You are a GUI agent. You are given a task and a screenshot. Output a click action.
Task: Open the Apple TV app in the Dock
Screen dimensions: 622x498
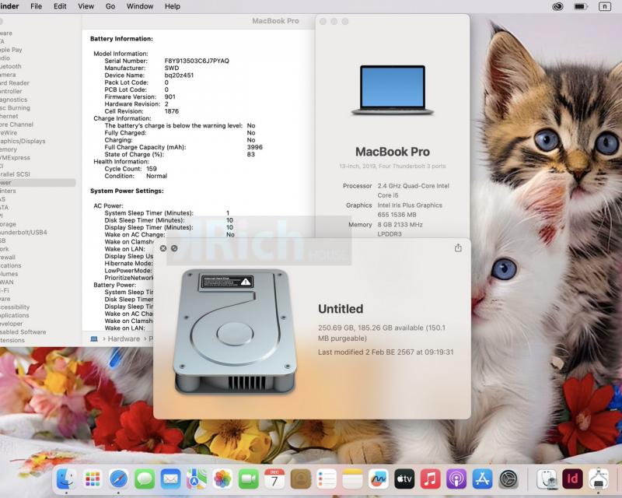(404, 479)
